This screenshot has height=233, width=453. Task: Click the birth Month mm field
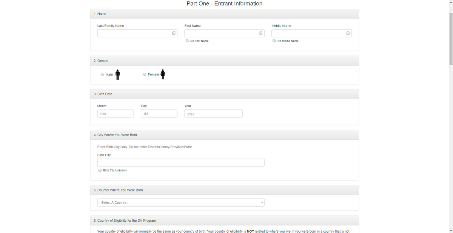tap(116, 114)
